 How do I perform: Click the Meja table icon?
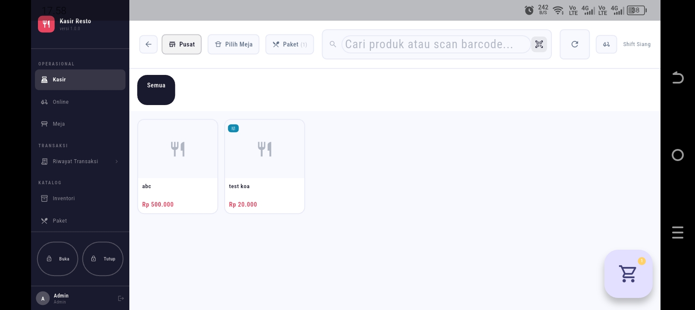(x=44, y=124)
